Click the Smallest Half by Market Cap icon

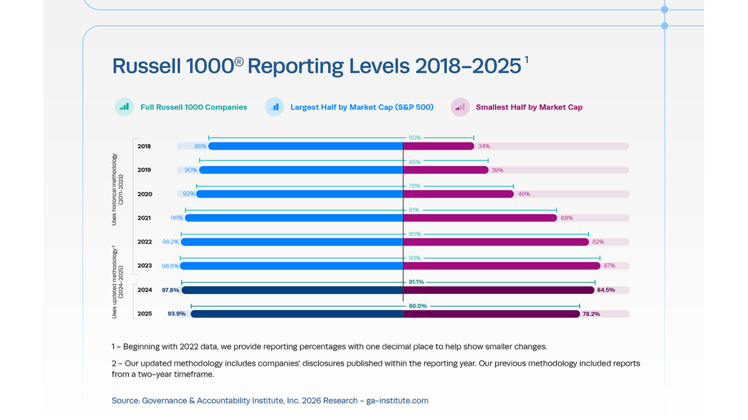460,107
